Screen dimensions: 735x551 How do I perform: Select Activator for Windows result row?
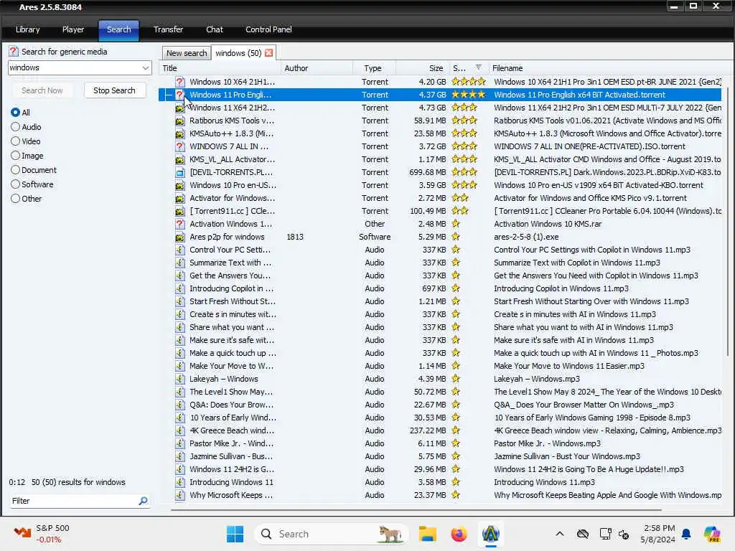441,198
